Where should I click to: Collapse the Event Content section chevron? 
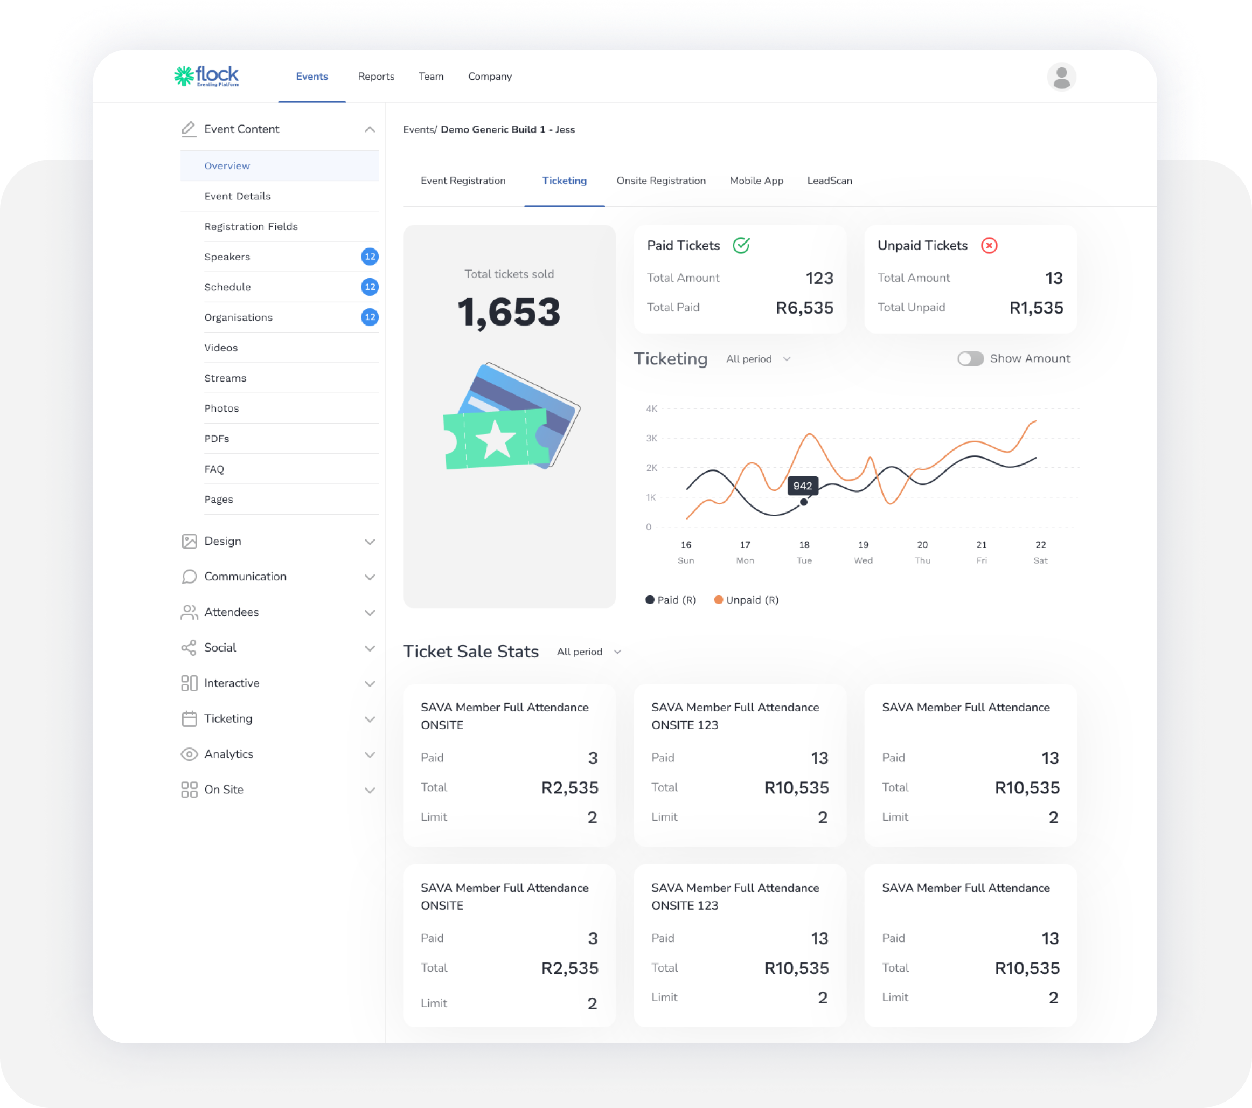pos(370,129)
